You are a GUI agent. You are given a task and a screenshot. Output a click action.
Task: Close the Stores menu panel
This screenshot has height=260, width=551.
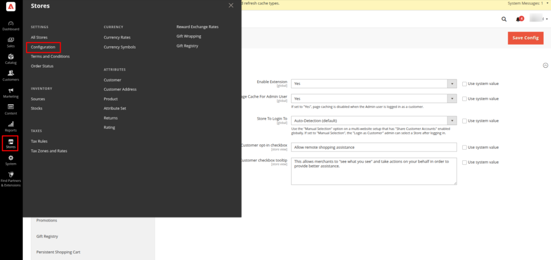coord(231,6)
